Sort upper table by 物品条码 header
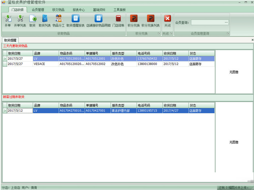This screenshot has width=254, height=190. pos(72,53)
